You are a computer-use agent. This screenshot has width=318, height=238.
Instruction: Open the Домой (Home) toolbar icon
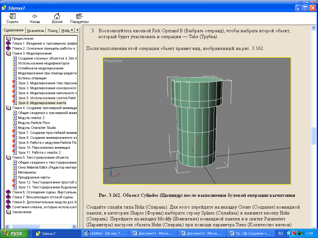tap(57, 16)
